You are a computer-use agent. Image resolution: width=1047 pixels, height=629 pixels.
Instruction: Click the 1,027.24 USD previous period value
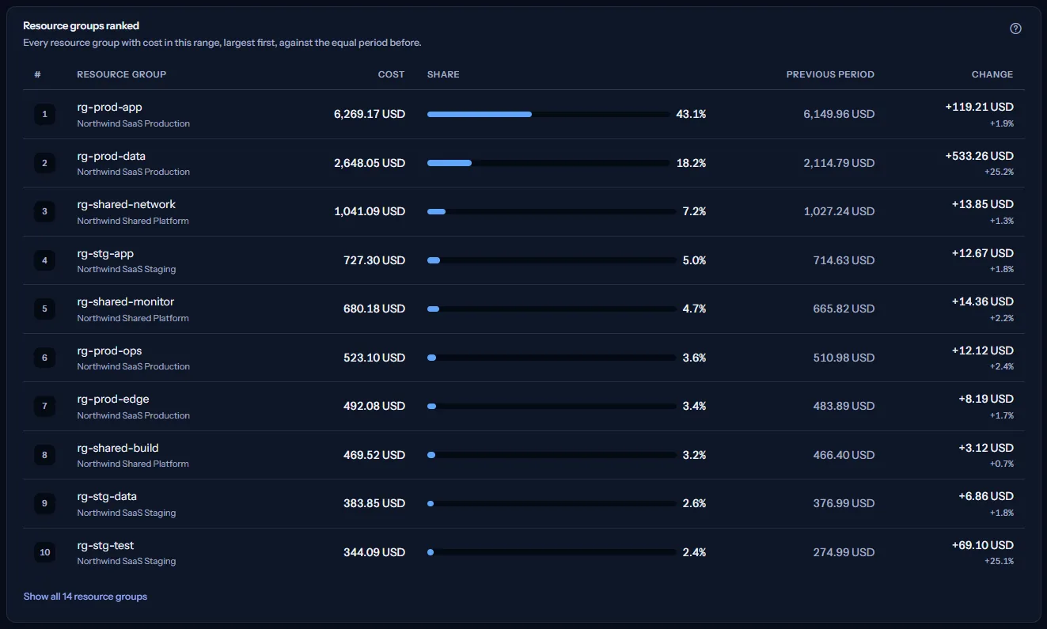(840, 212)
